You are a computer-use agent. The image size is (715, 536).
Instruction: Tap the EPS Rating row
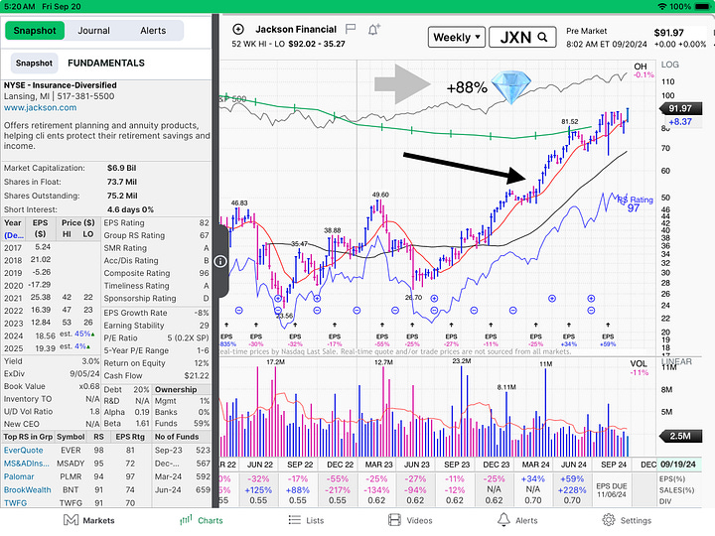pos(156,223)
